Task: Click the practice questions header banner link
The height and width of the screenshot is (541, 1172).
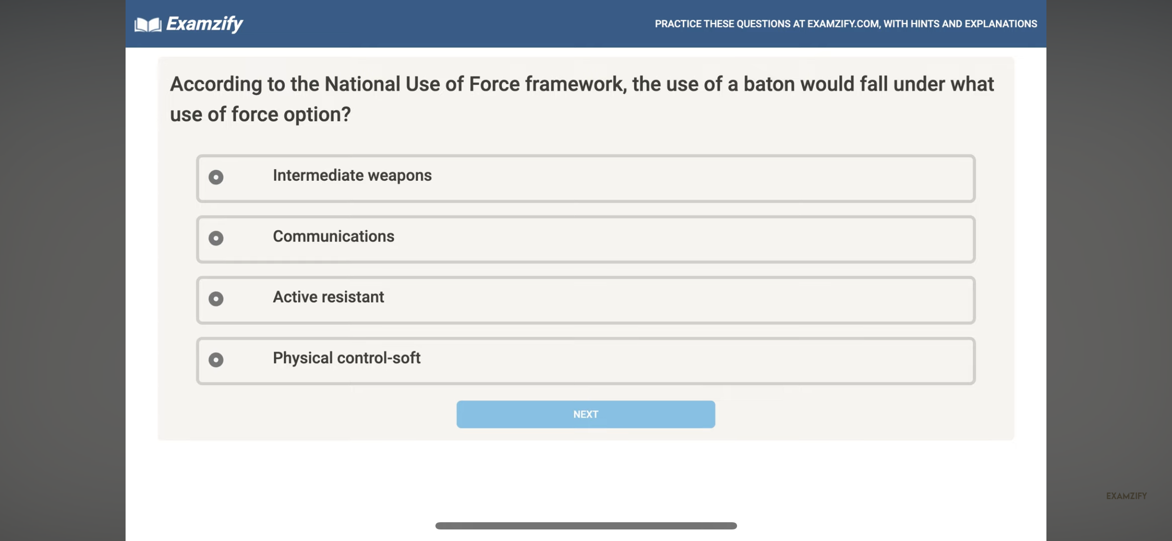Action: 846,24
